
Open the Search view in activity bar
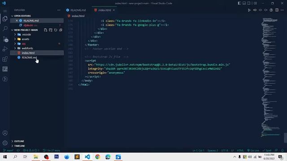pos(5,29)
